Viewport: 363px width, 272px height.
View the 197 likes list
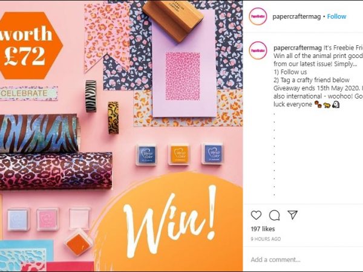[x=263, y=229]
